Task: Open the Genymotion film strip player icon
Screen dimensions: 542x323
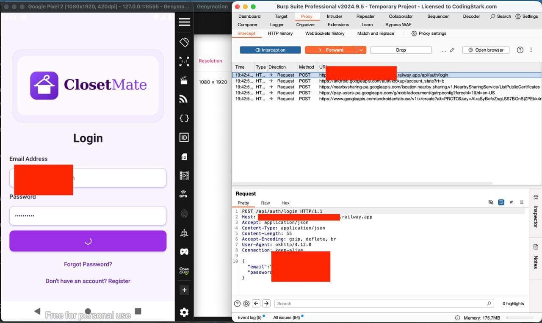Action: click(x=184, y=175)
